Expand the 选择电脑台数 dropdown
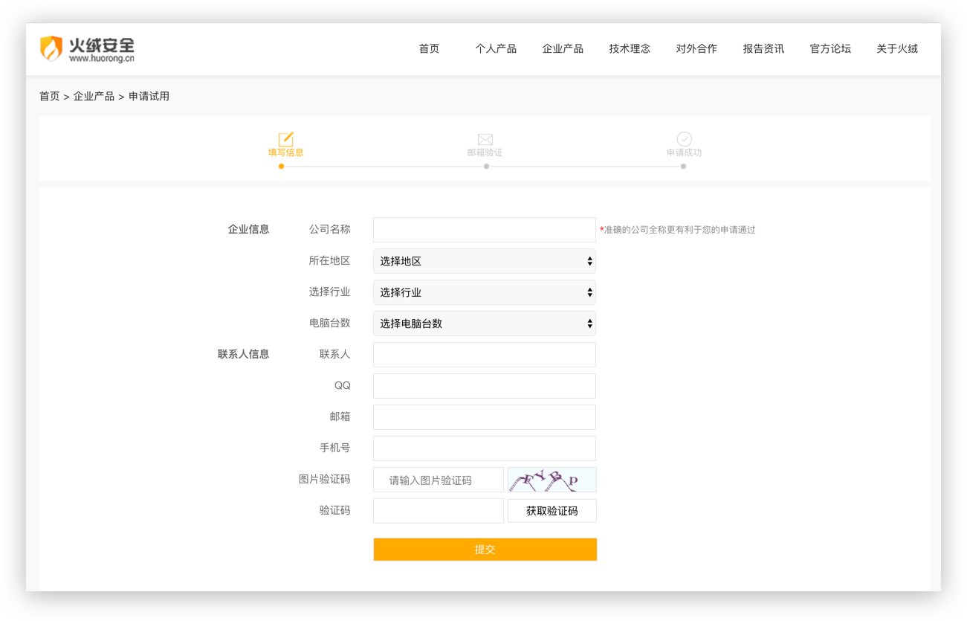The width and height of the screenshot is (967, 621). [x=485, y=324]
